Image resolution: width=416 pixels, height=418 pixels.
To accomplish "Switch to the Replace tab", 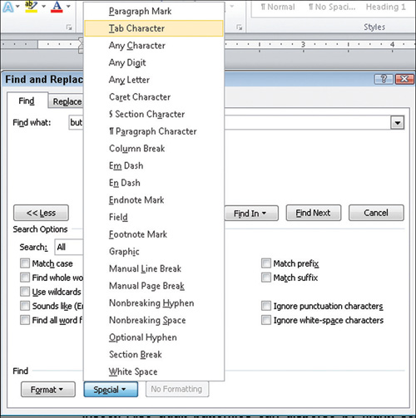I will 67,101.
